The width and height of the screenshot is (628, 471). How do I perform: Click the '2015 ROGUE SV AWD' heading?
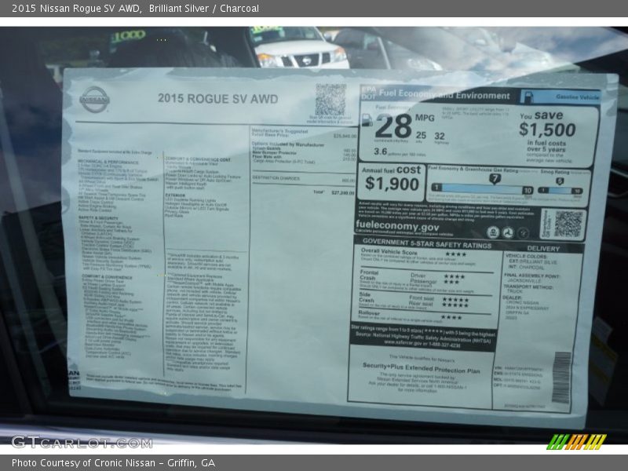pyautogui.click(x=218, y=99)
